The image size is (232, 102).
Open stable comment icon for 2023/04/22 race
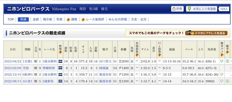point(222,61)
